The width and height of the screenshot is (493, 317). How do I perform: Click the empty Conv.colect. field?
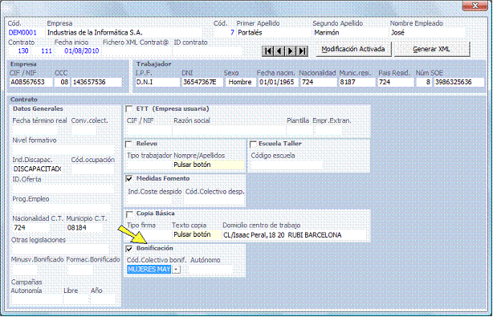pos(84,130)
